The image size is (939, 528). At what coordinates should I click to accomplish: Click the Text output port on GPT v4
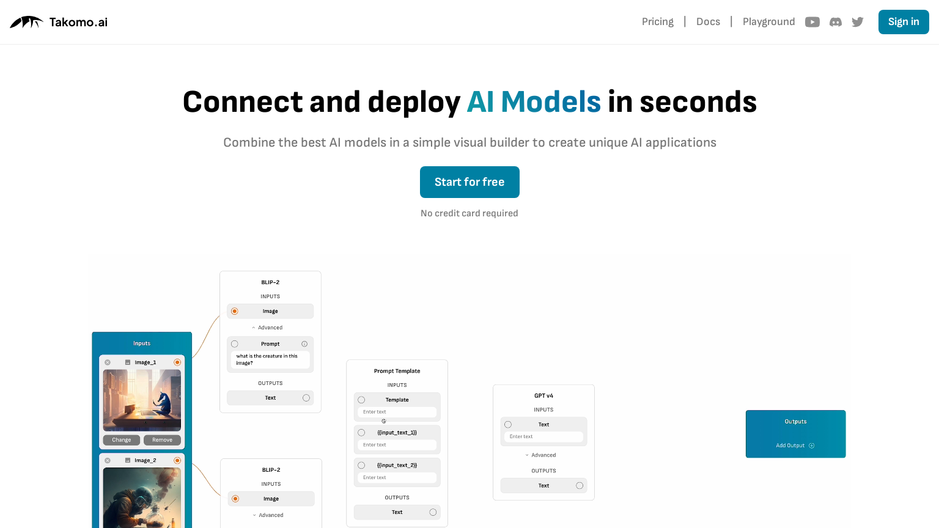[579, 485]
